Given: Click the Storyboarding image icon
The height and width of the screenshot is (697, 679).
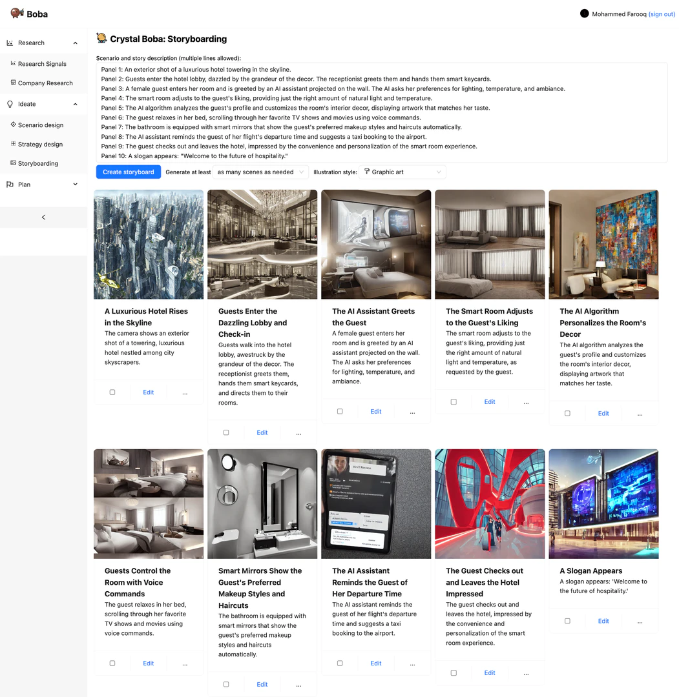Looking at the screenshot, I should pos(15,163).
